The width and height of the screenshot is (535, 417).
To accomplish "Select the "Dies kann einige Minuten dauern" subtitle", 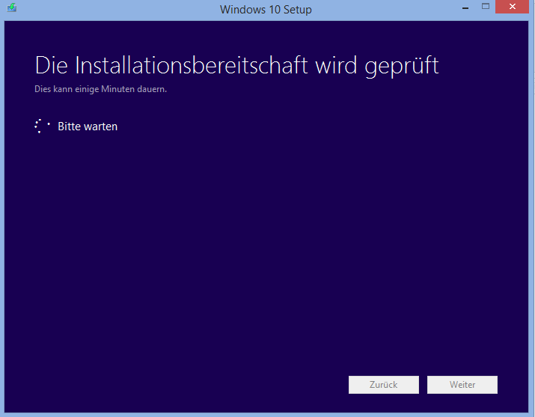I will (x=100, y=89).
